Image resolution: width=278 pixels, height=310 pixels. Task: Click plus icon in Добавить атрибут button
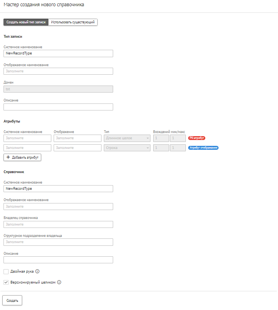click(x=8, y=157)
